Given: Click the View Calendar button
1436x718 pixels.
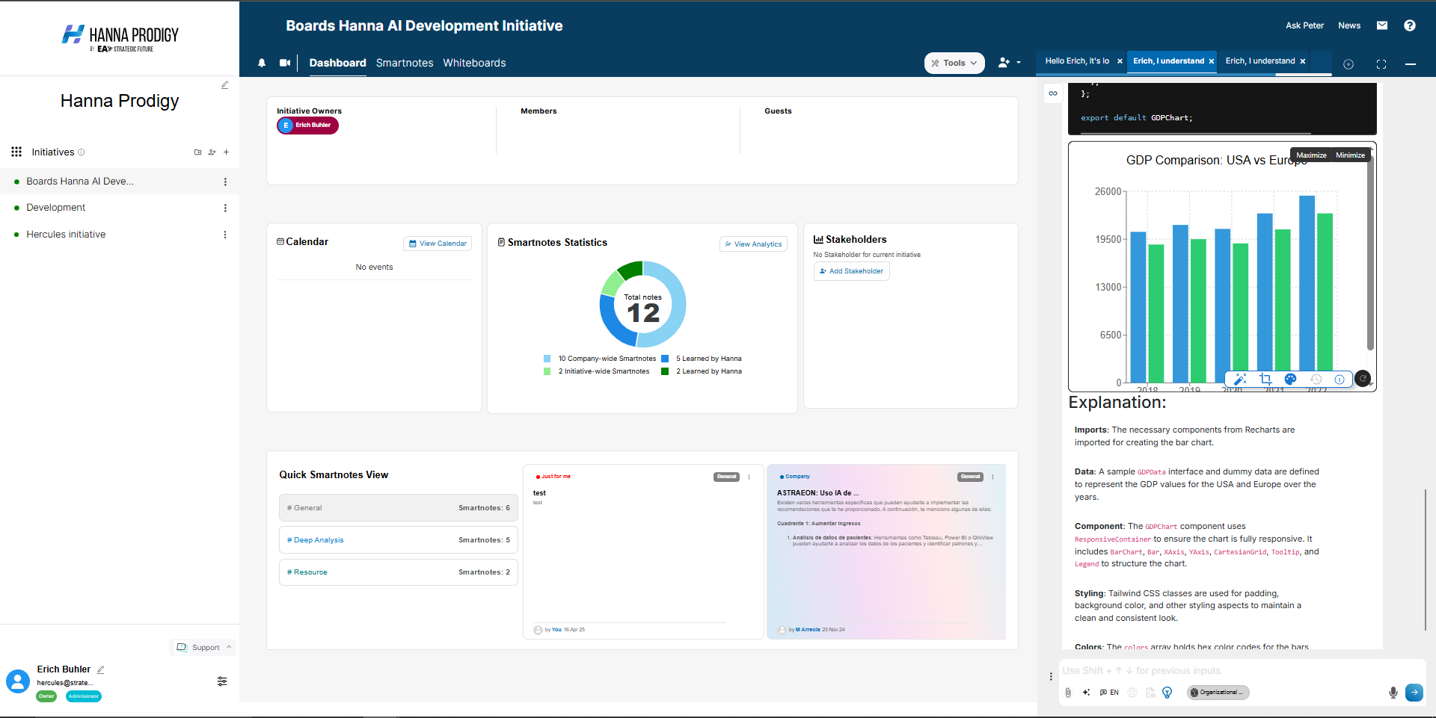Looking at the screenshot, I should (x=438, y=244).
